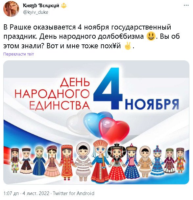193x200 pixels.
Task: Click the display name of tweet author
Action: tap(41, 6)
